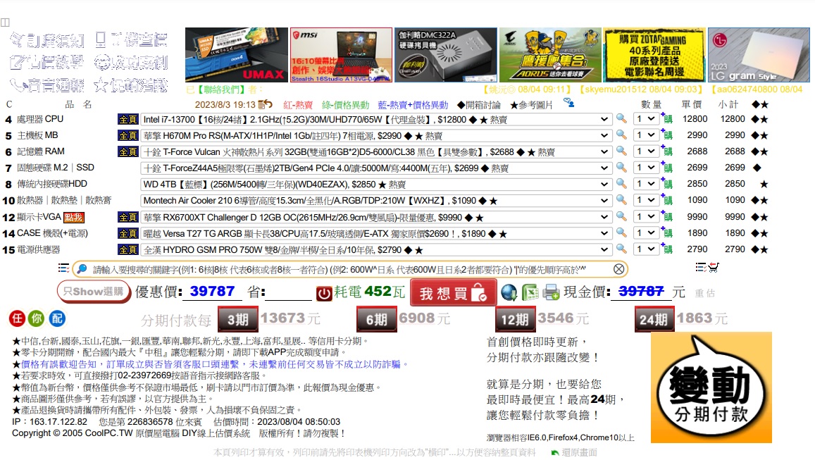The width and height of the screenshot is (815, 460).
Task: Click the 變動分期付款 speech-bubble image
Action: 711,387
